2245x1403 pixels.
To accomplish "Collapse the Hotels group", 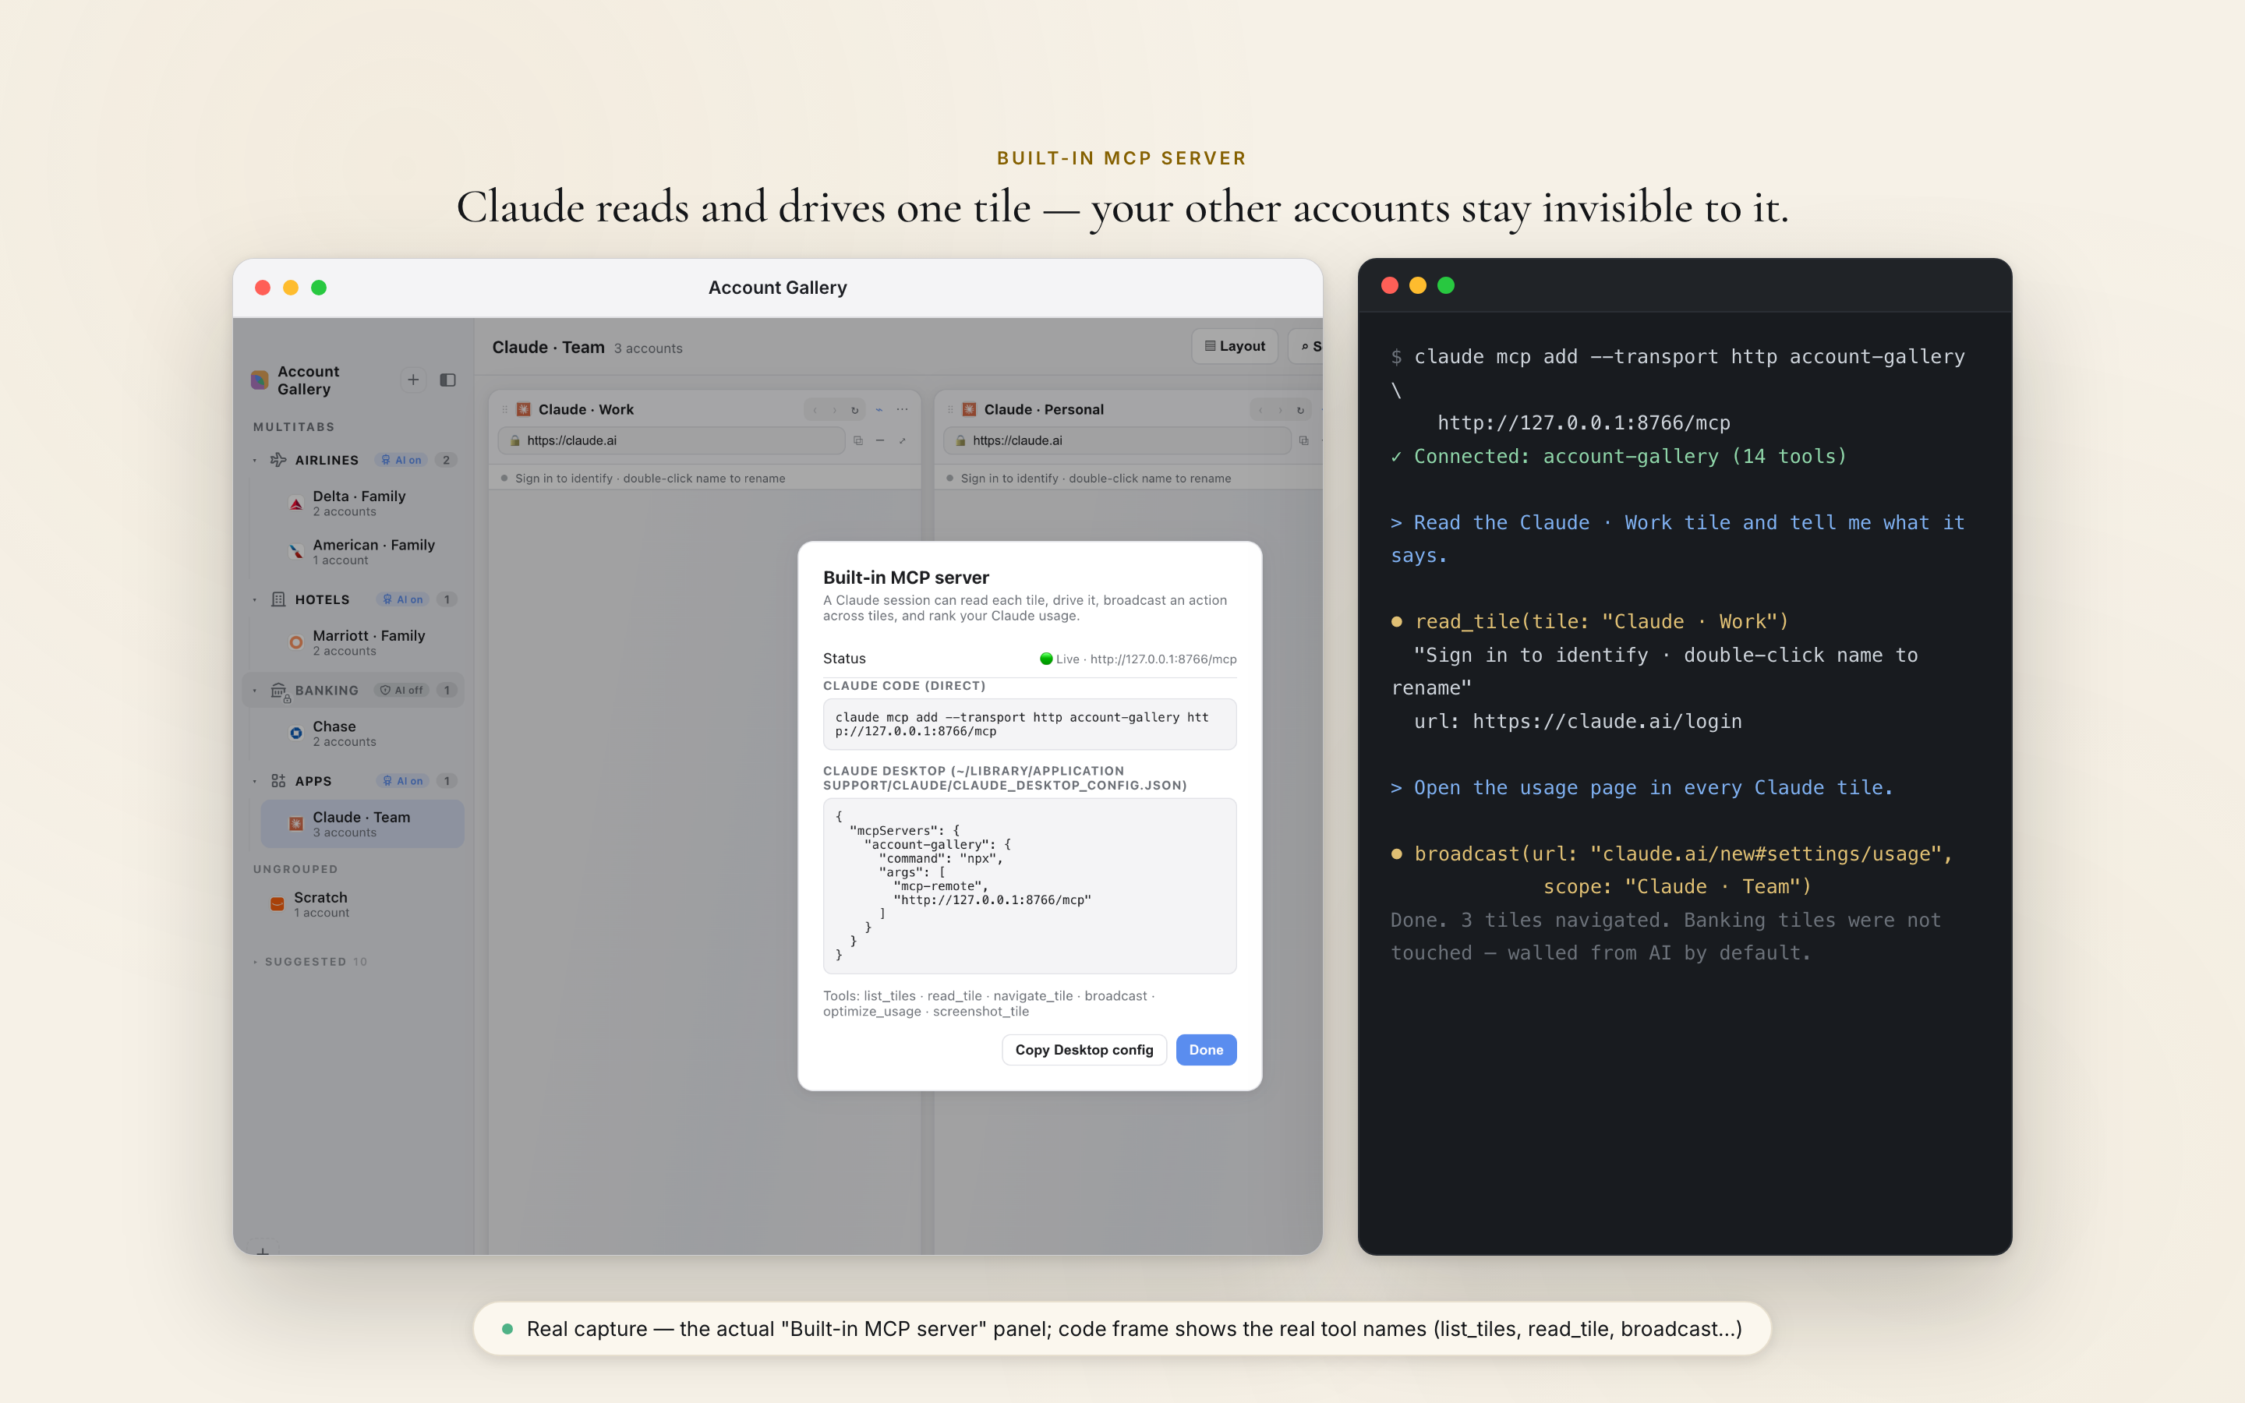I will (255, 599).
